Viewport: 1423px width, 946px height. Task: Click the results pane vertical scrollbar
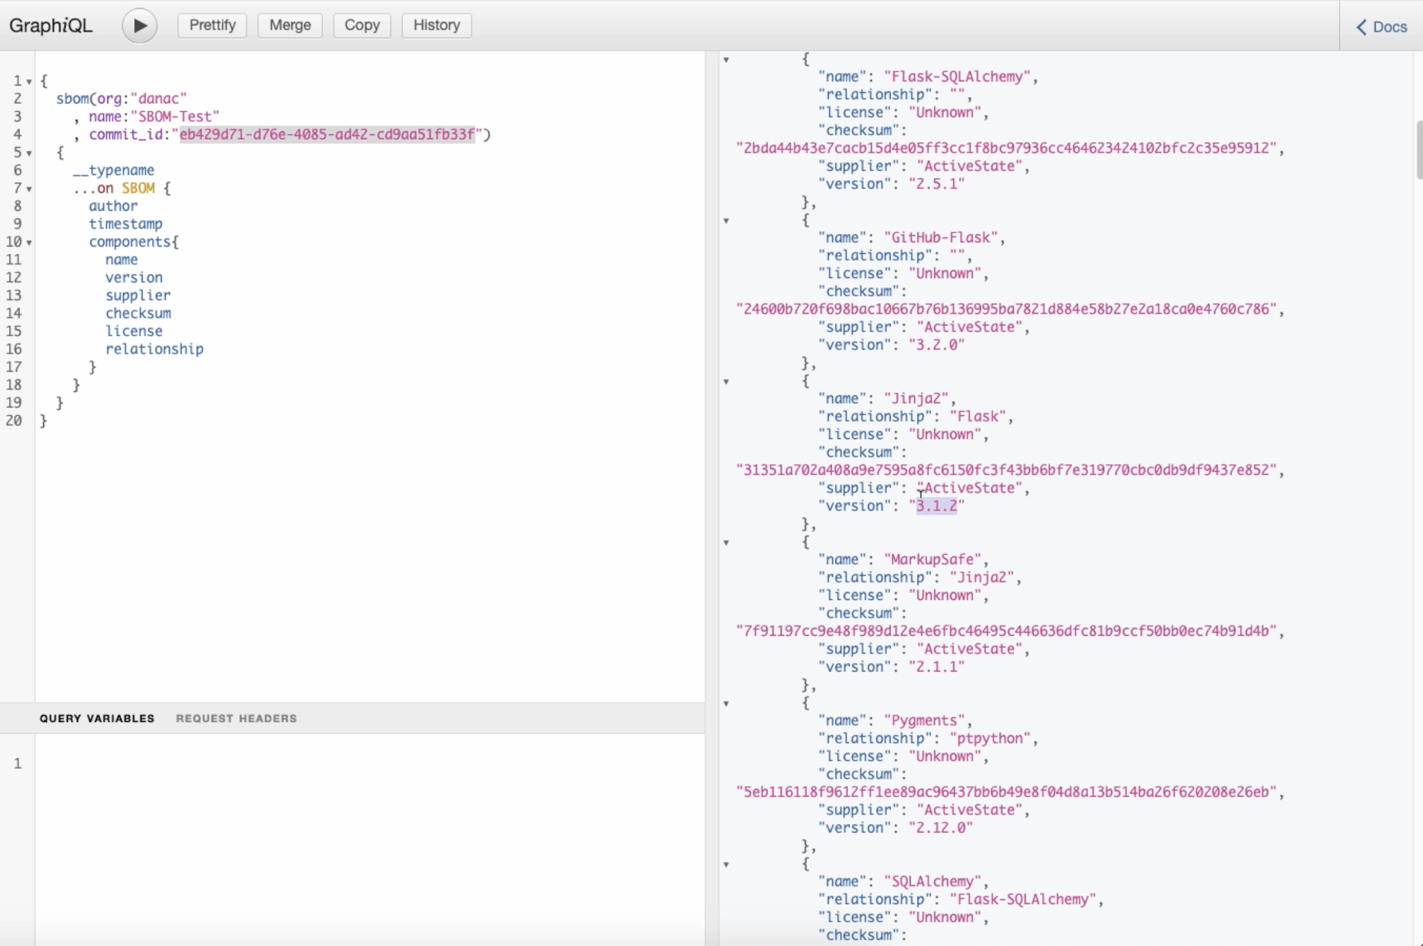click(x=1419, y=150)
